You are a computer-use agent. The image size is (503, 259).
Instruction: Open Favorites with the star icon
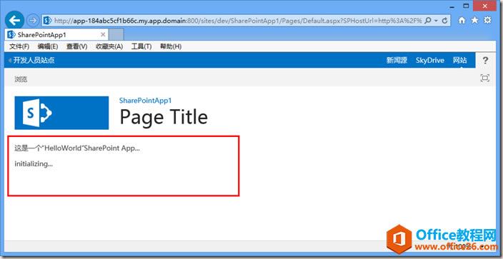[x=474, y=21]
